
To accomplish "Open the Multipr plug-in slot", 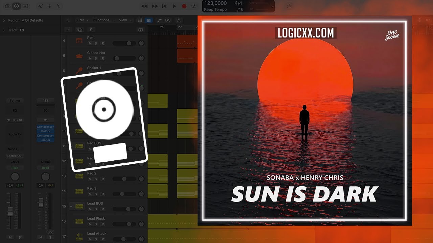I will pos(45,131).
